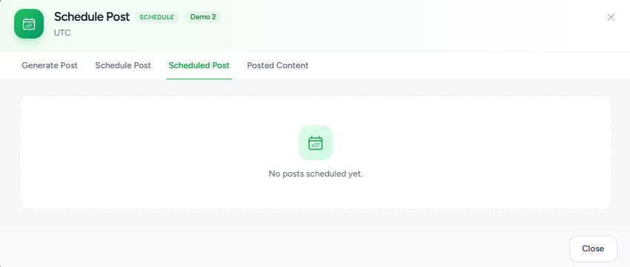Image resolution: width=630 pixels, height=267 pixels.
Task: Open the Generate Post tab
Action: pos(50,65)
